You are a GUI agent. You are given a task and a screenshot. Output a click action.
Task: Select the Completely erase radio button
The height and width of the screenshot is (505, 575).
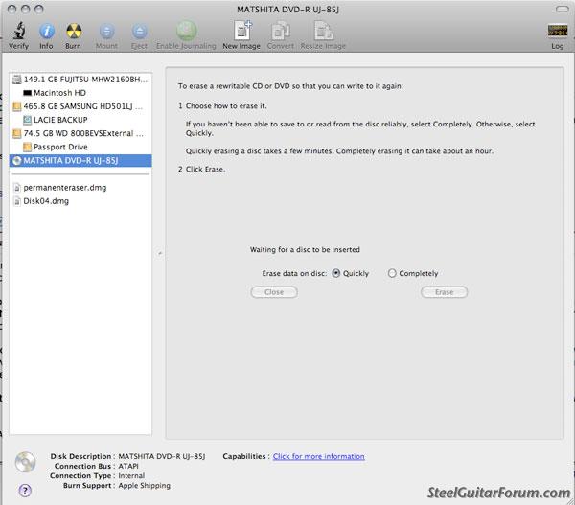click(x=392, y=273)
